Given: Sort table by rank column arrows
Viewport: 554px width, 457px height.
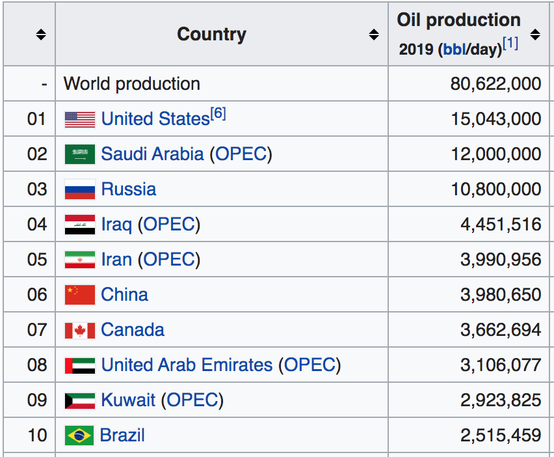Looking at the screenshot, I should click(41, 35).
